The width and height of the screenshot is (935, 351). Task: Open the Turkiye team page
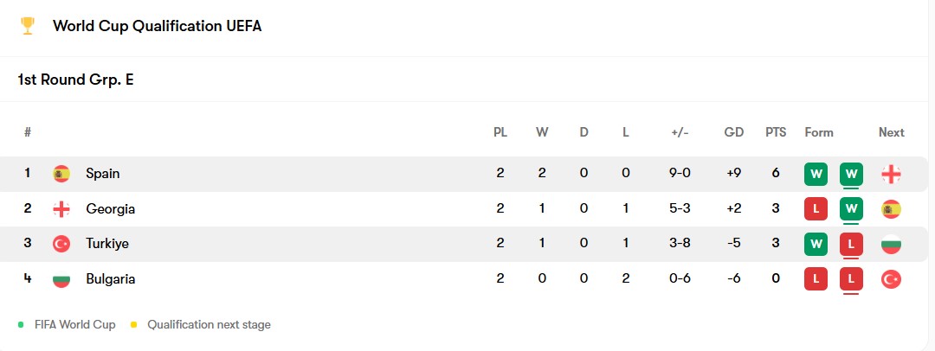(x=107, y=244)
